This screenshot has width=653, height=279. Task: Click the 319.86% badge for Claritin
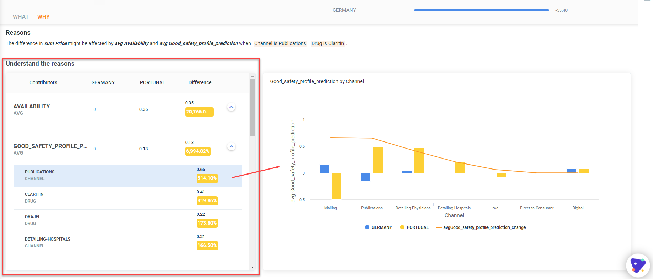207,201
